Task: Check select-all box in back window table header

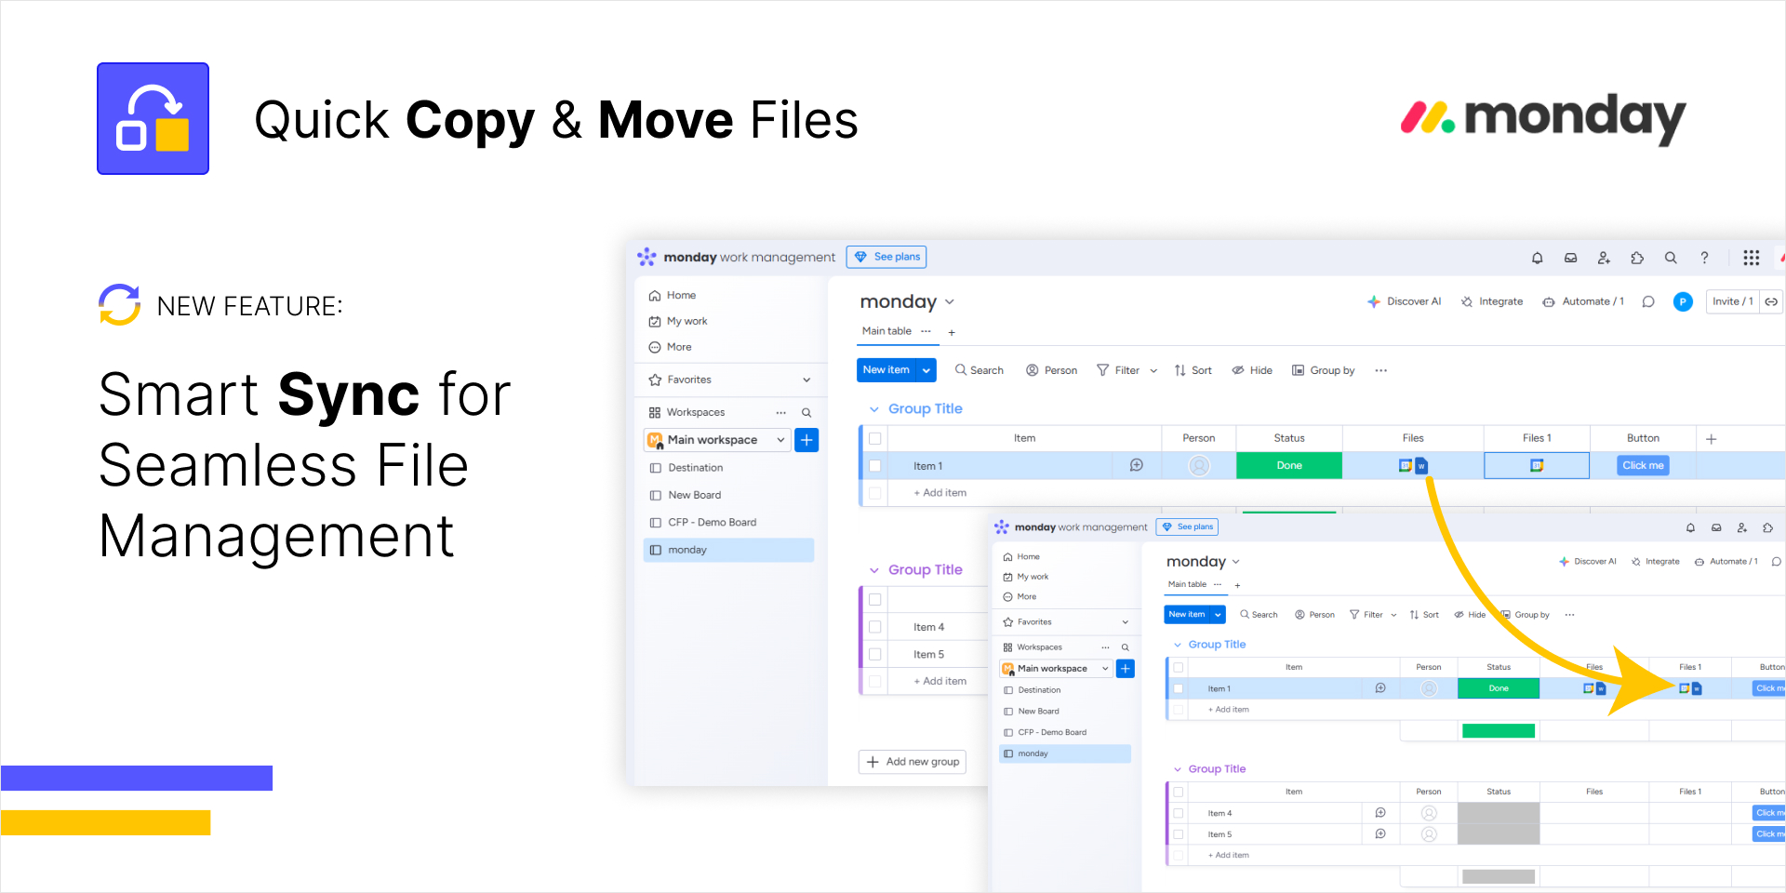Action: (874, 438)
